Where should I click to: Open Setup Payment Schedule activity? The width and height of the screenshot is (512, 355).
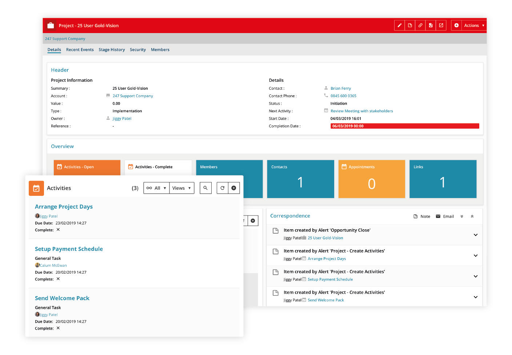pos(69,249)
